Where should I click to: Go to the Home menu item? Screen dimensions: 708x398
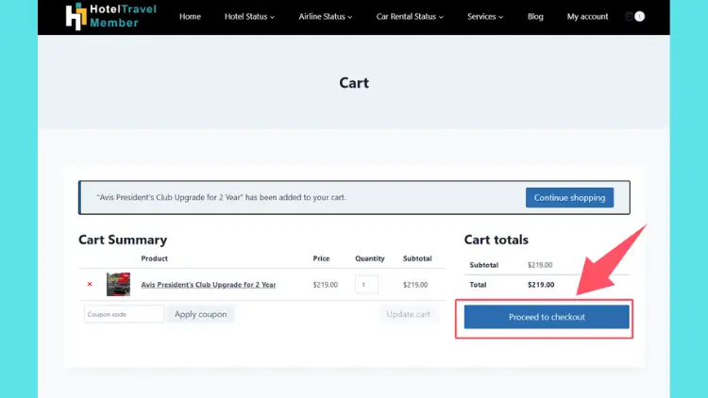pyautogui.click(x=190, y=17)
